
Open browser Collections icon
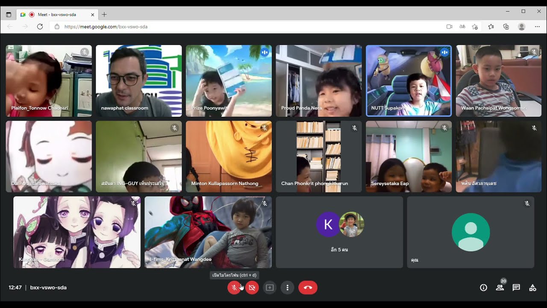tap(506, 27)
